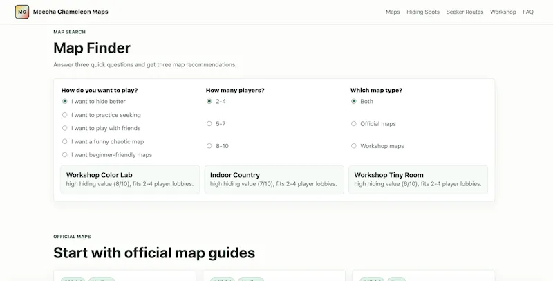Open the Workshop Color Lab recommendation card
553x281 pixels.
pos(130,180)
